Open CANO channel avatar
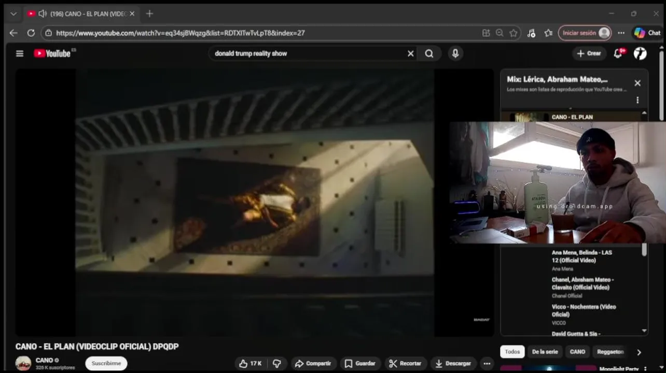 pos(23,363)
